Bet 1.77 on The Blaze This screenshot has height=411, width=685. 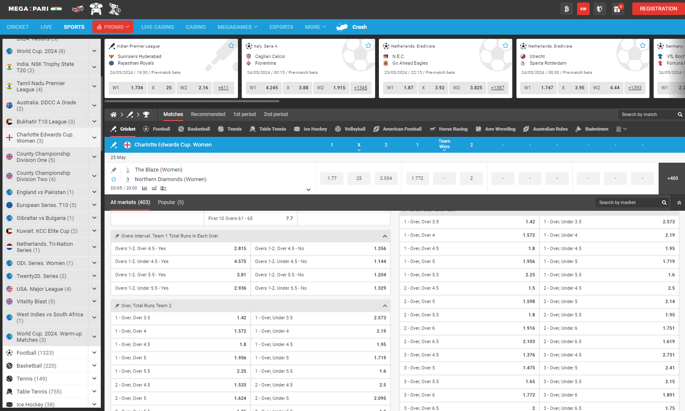click(x=332, y=178)
